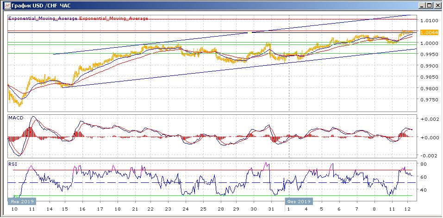Click the blue Exponential_Moving_Average legend label
This screenshot has height=218, width=443.
coord(43,19)
